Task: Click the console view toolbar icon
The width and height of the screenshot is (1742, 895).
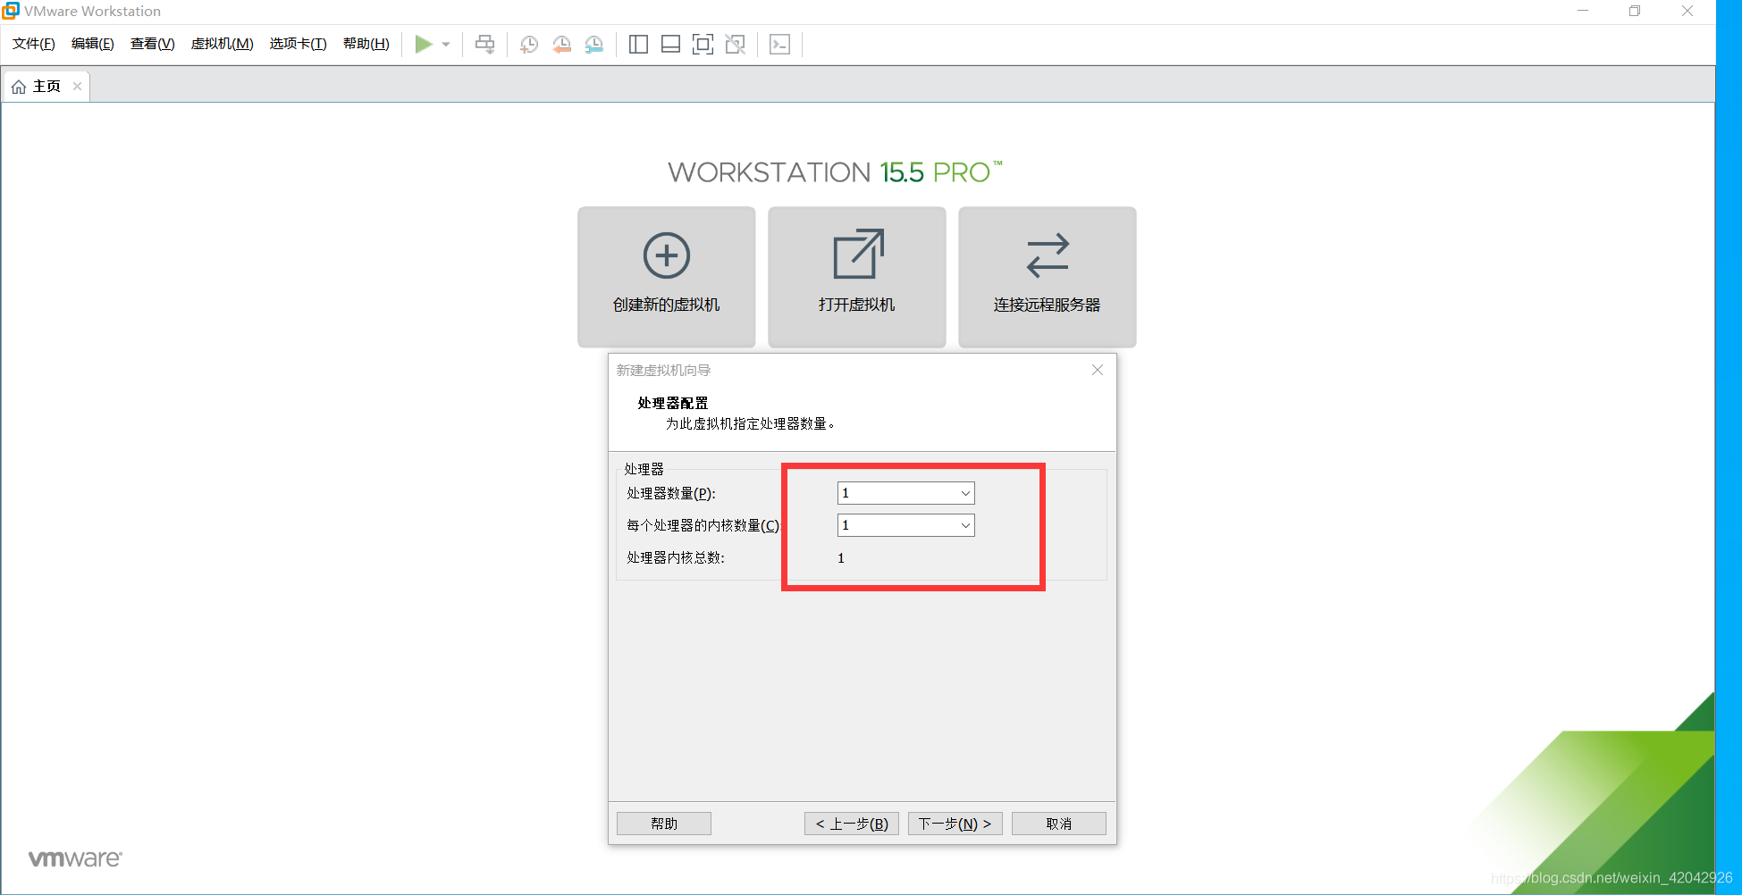Action: pos(779,44)
